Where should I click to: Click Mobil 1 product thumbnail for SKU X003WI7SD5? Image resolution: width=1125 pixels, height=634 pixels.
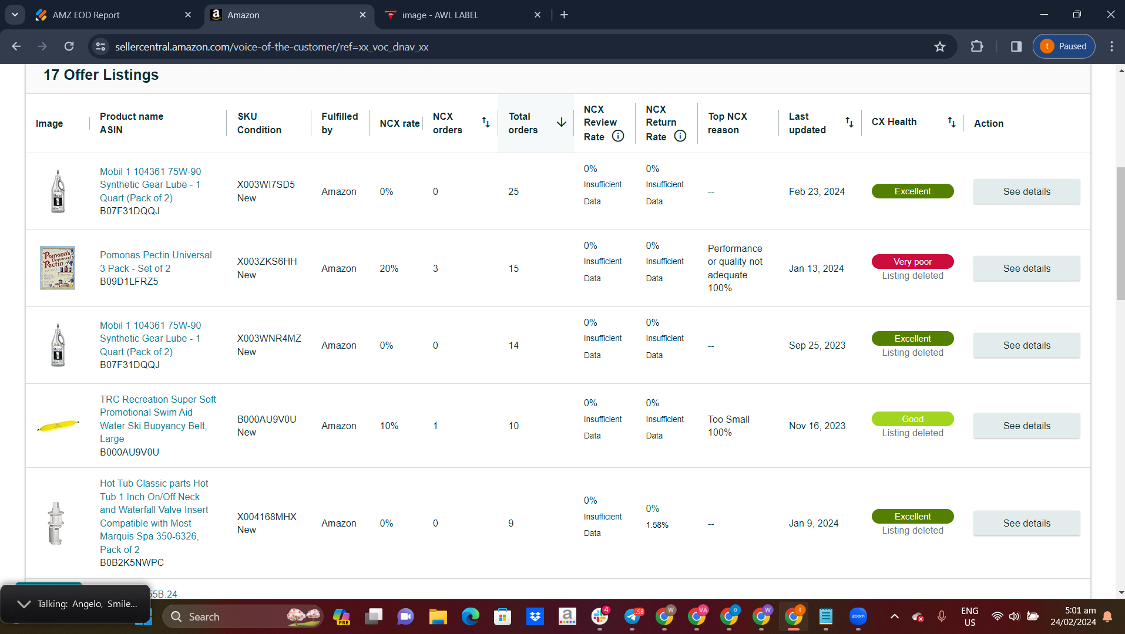[58, 191]
